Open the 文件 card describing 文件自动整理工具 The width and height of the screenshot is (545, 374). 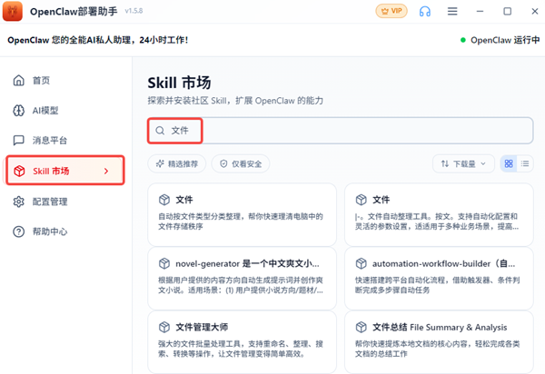pyautogui.click(x=439, y=214)
